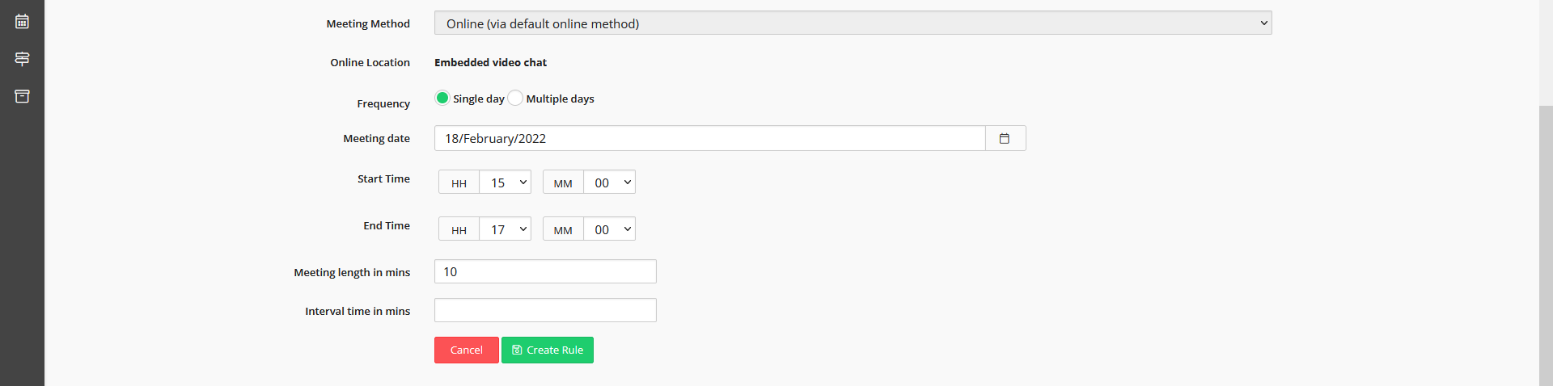Expand the Start Time minutes dropdown
The height and width of the screenshot is (386, 1553).
[609, 183]
